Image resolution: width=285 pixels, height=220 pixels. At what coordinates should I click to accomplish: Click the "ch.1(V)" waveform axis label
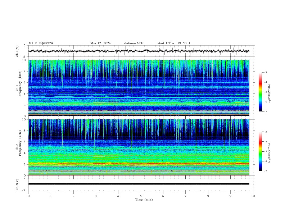tap(17, 51)
